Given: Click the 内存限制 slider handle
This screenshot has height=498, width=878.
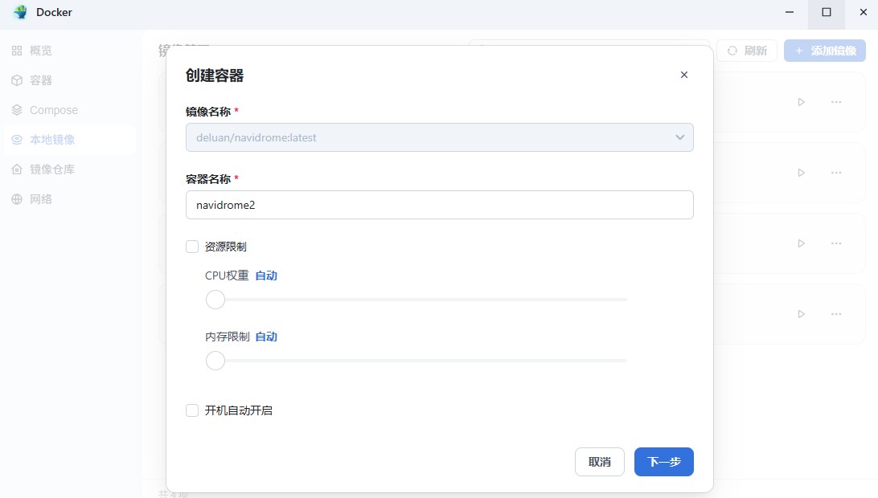Looking at the screenshot, I should pos(215,361).
